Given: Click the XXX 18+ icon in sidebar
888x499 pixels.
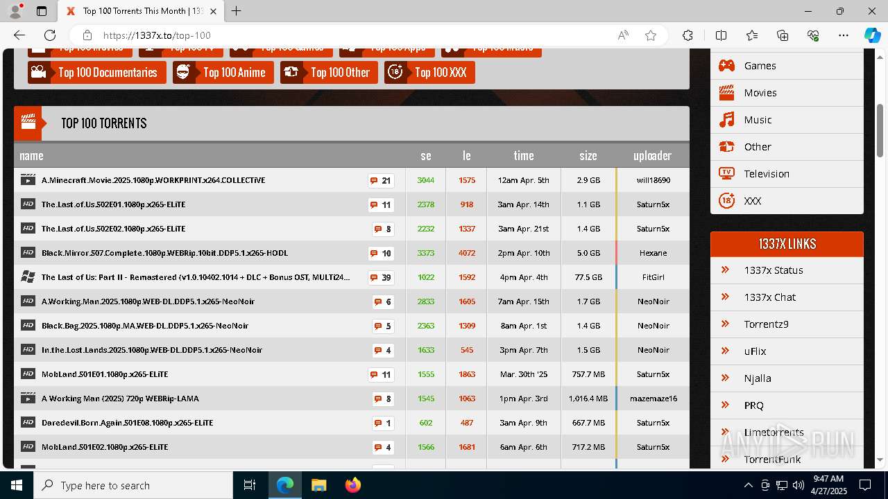Looking at the screenshot, I should point(726,200).
